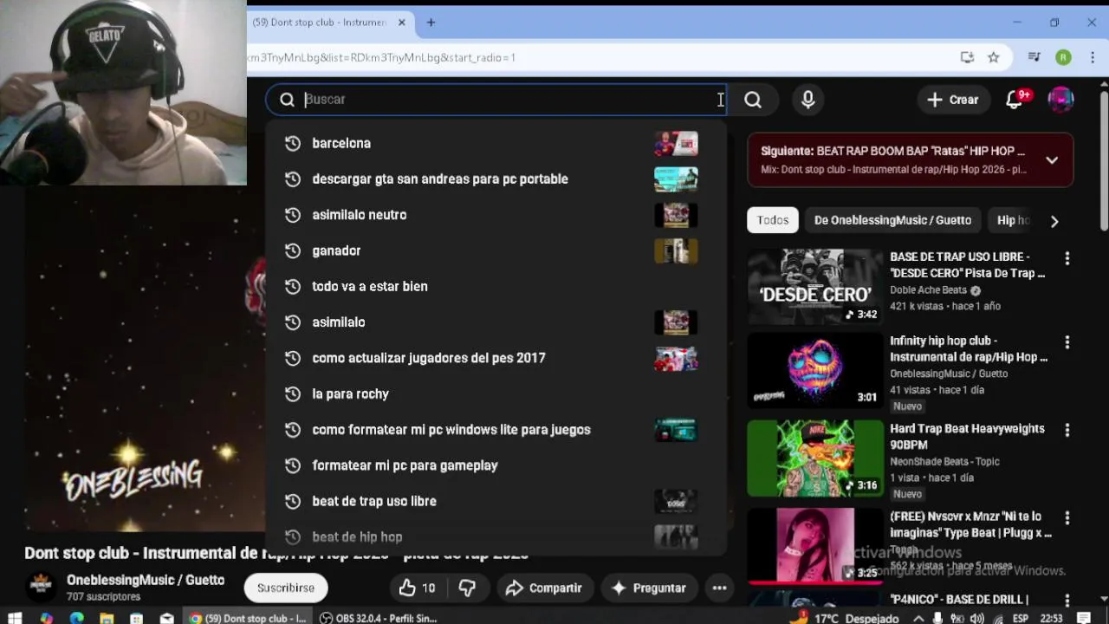
Task: Open the notifications bell
Action: point(1015,100)
